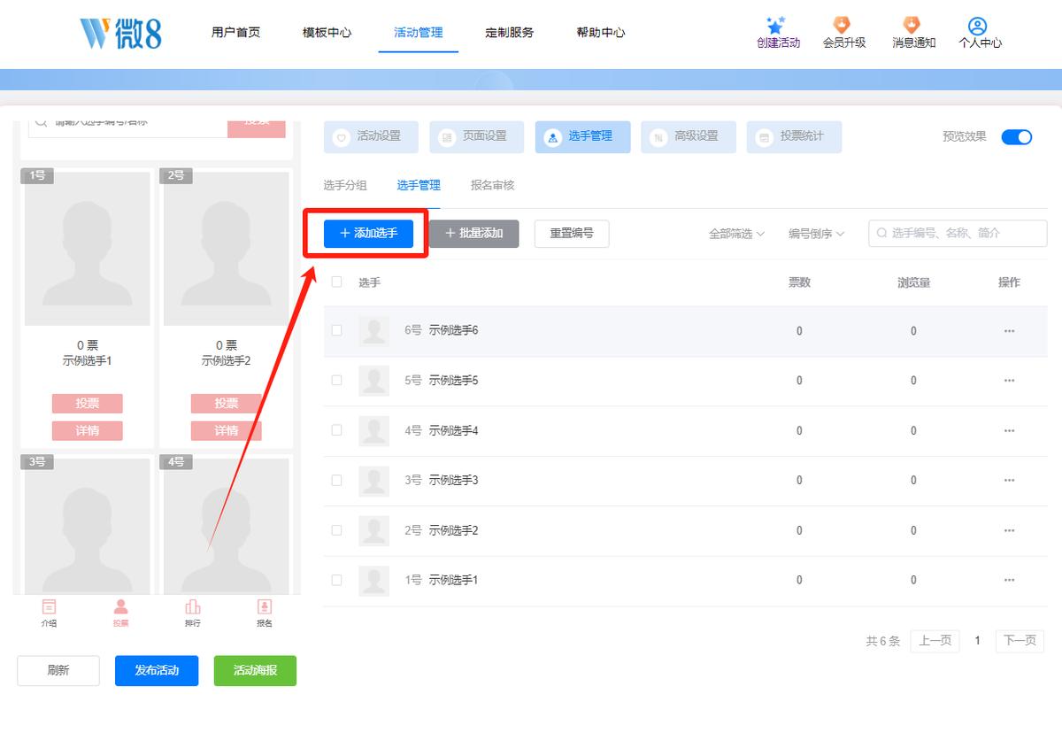Viewport: 1062px width, 733px height.
Task: Go to 用户首页 in top nav
Action: 236,33
